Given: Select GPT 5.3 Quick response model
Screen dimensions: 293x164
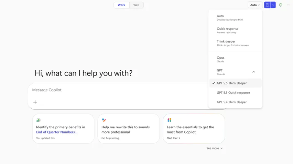Looking at the screenshot, I should 233,93.
